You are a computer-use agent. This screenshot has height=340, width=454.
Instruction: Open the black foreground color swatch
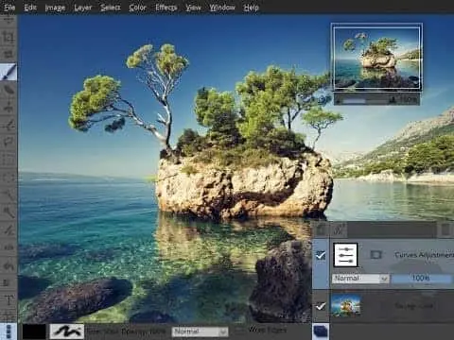click(34, 331)
